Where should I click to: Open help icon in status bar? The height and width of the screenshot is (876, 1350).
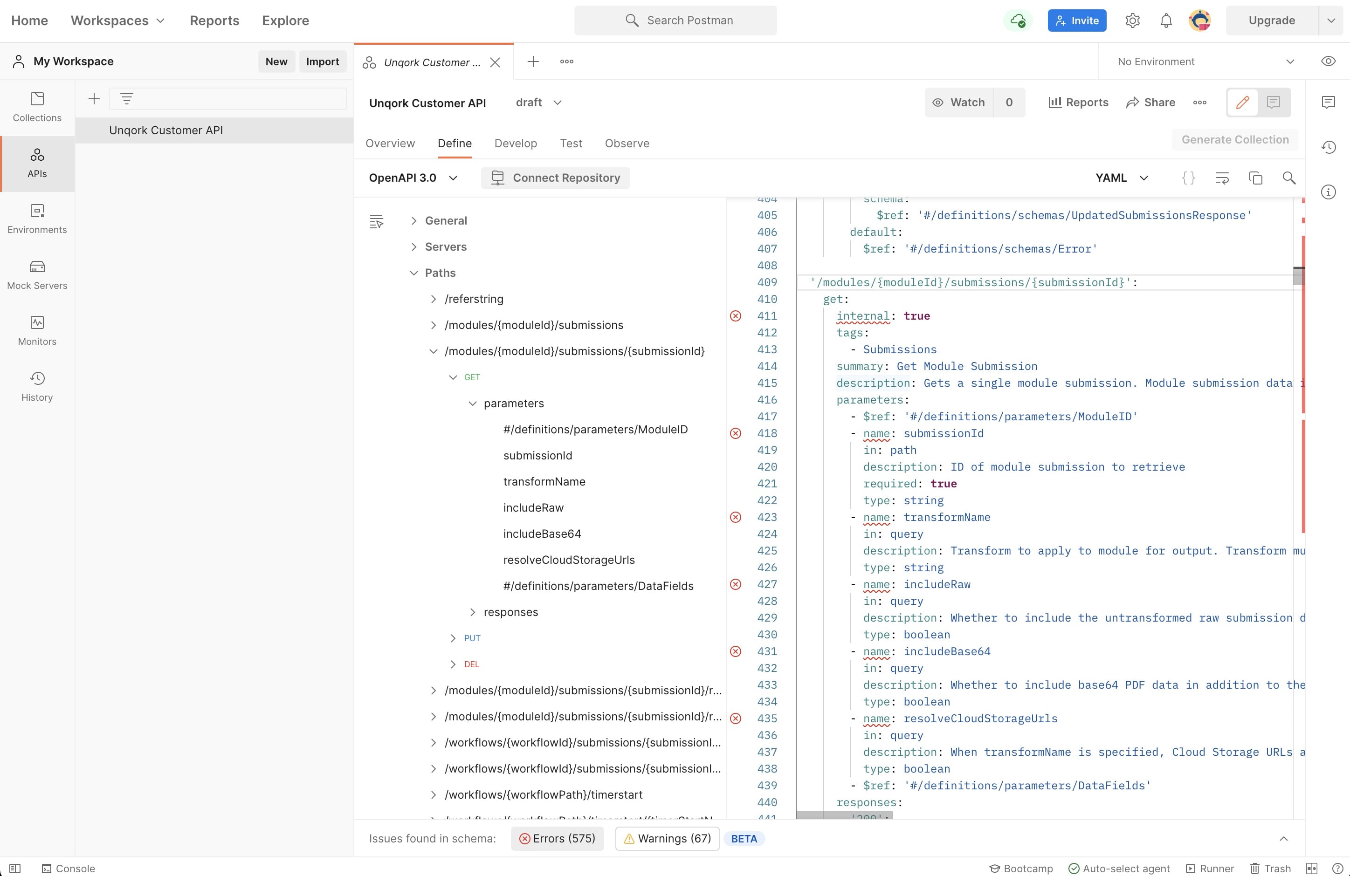pyautogui.click(x=1337, y=868)
